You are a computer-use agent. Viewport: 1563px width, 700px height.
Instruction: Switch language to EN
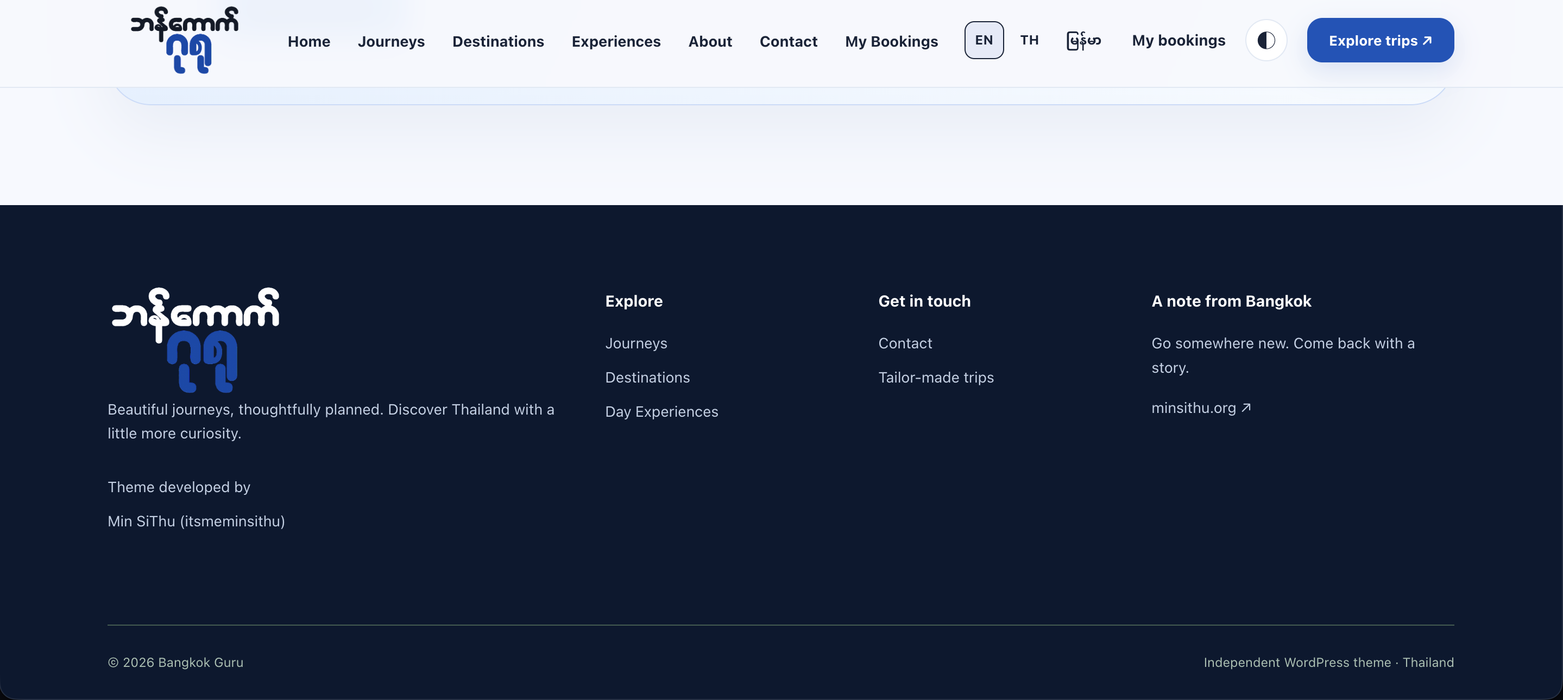[984, 41]
